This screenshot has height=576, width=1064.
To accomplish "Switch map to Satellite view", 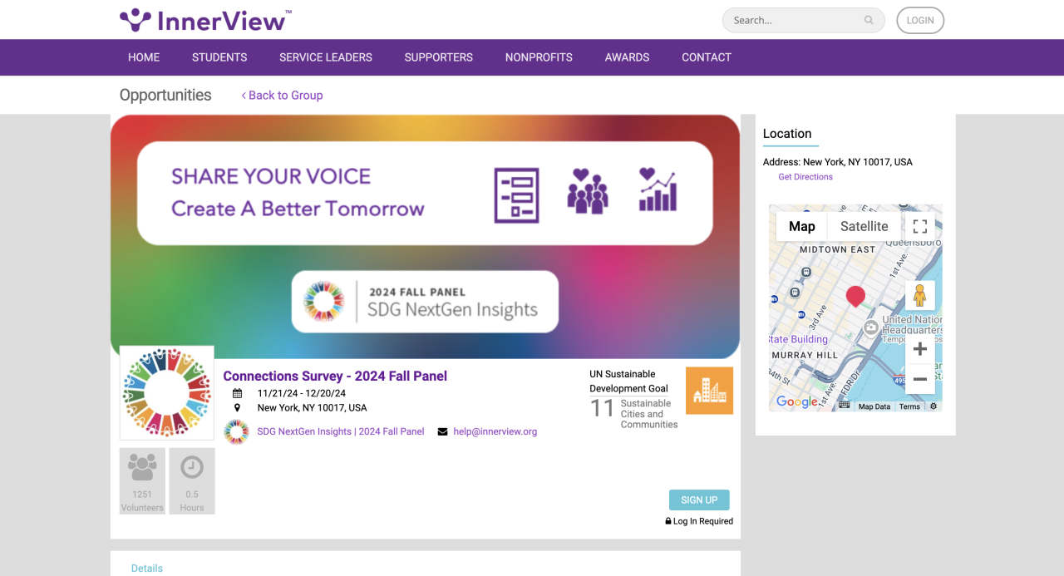I will pyautogui.click(x=864, y=226).
